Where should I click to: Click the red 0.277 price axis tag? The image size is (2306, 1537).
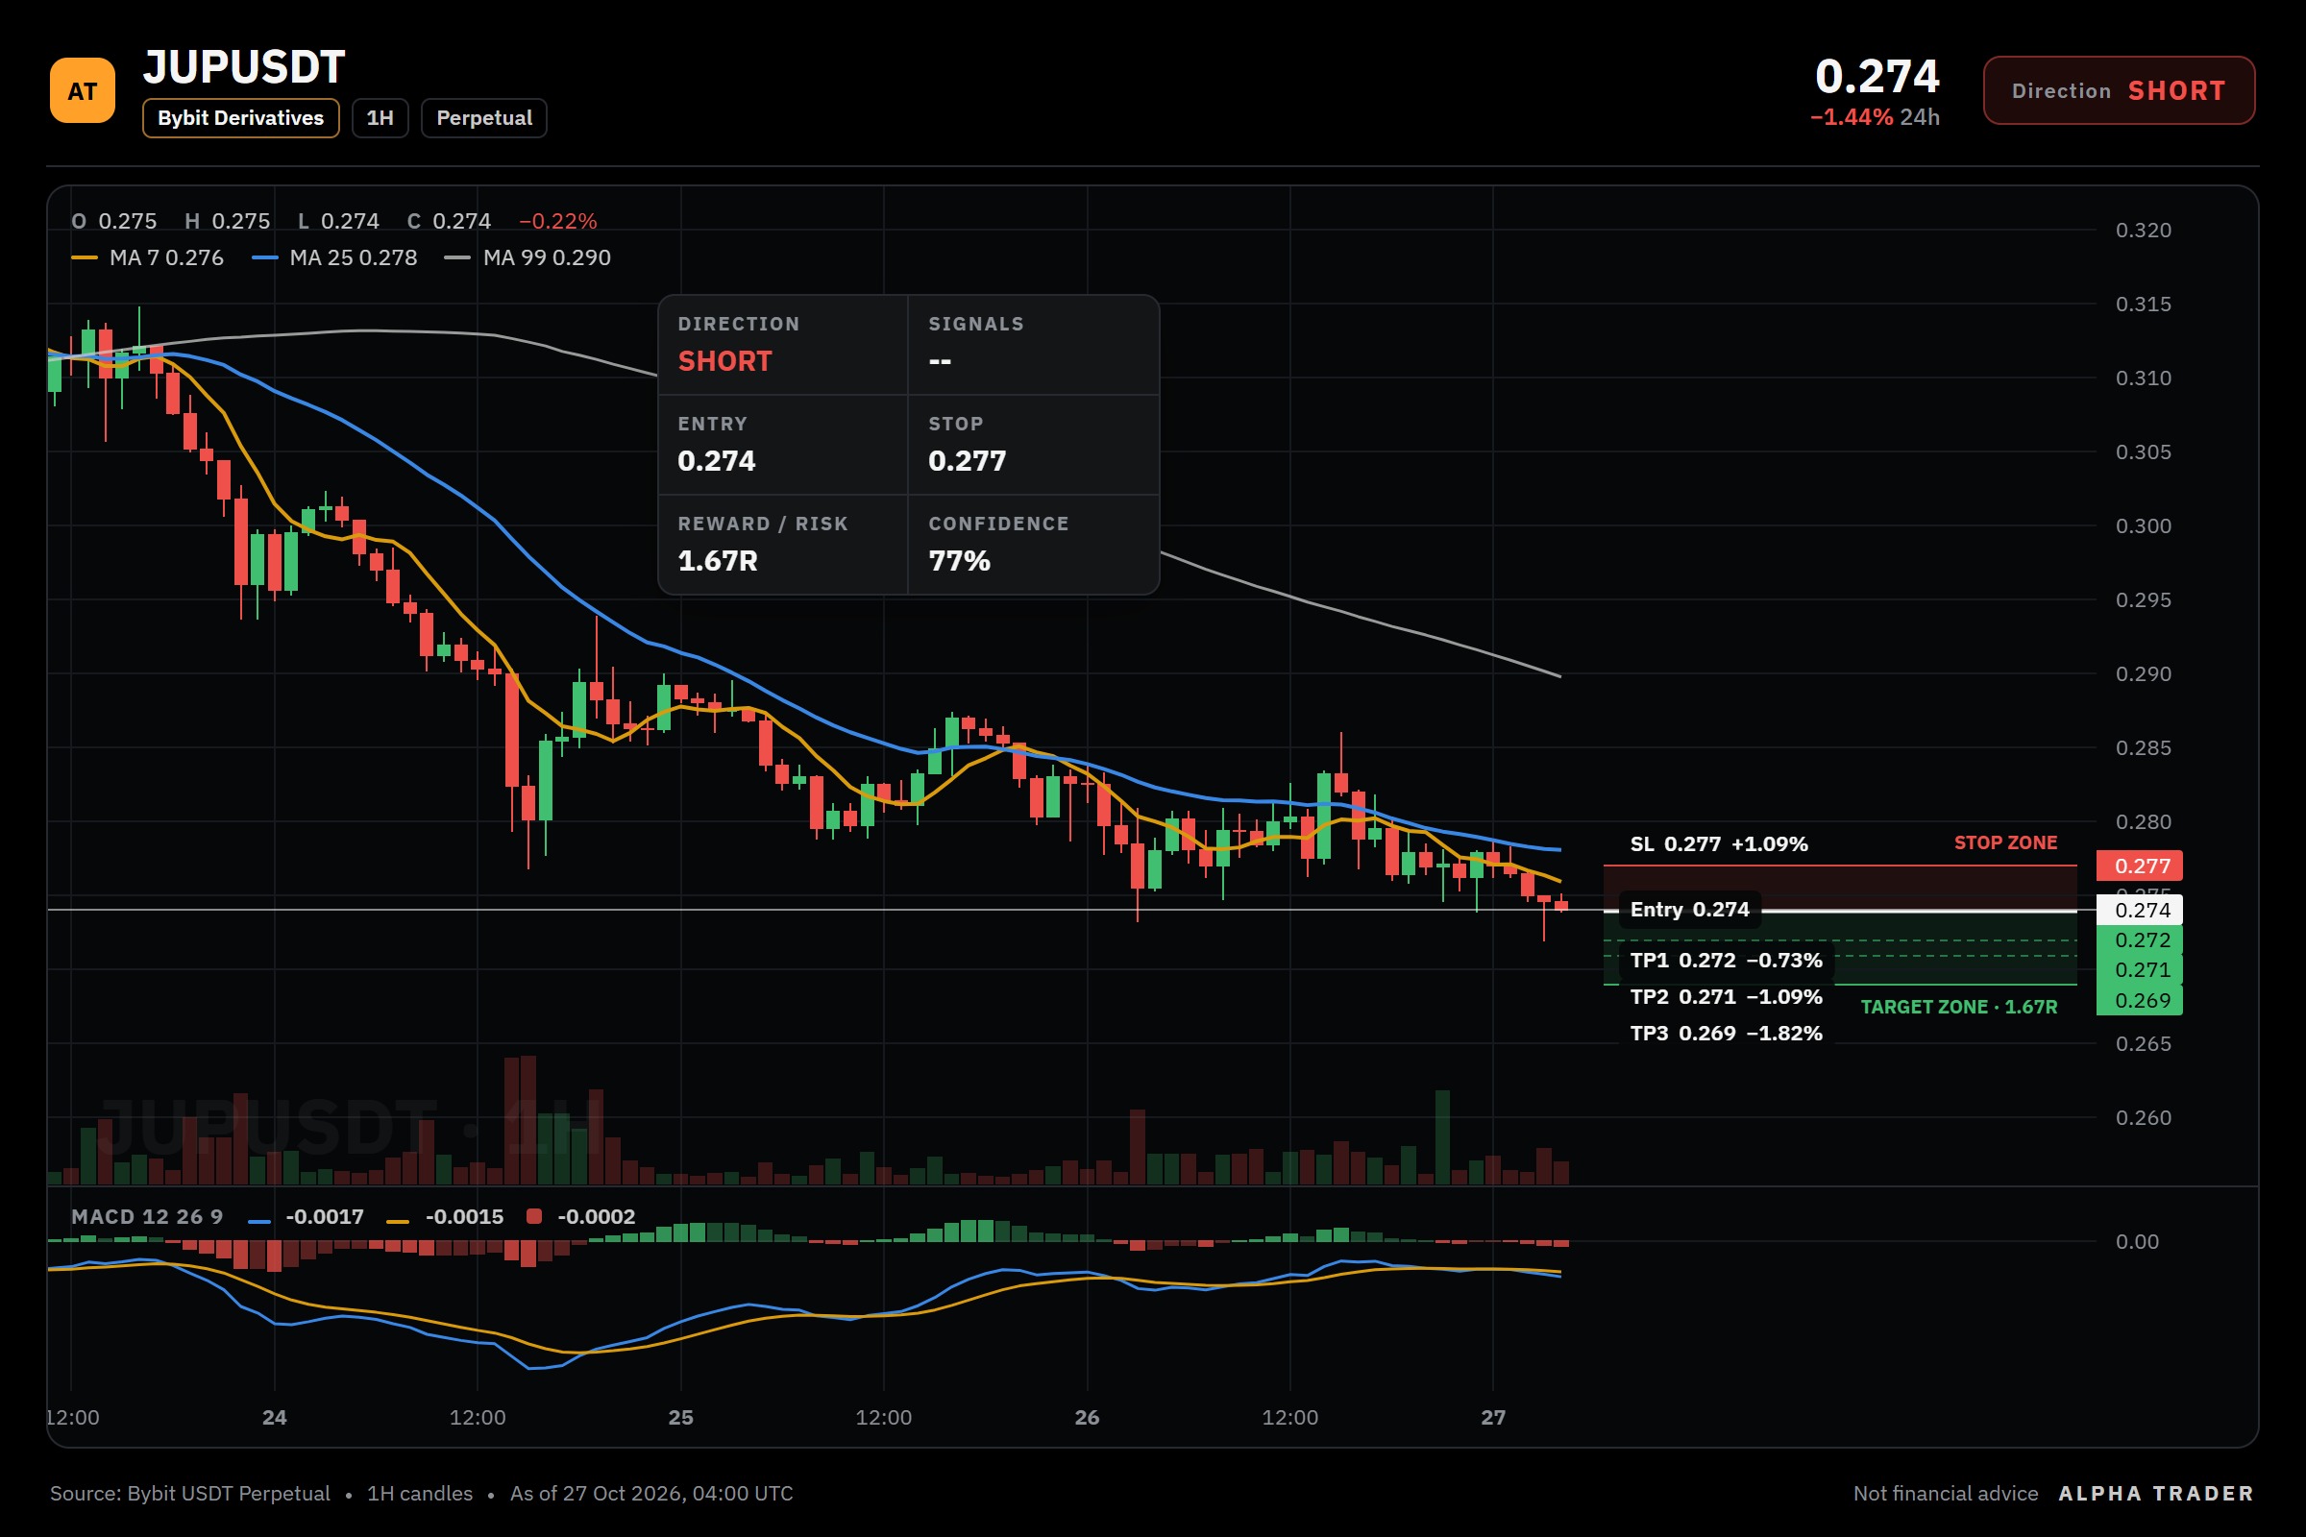tap(2140, 866)
